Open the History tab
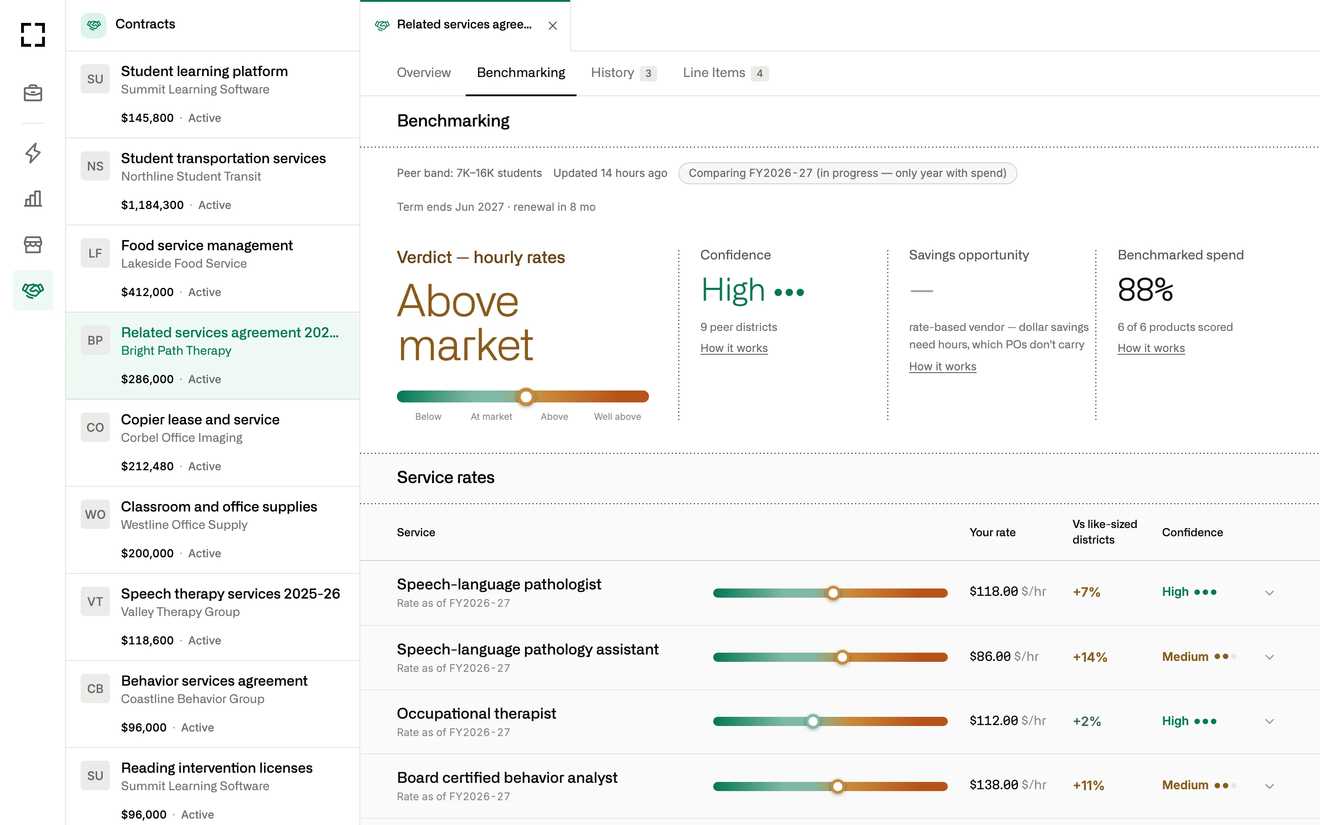 pyautogui.click(x=623, y=72)
